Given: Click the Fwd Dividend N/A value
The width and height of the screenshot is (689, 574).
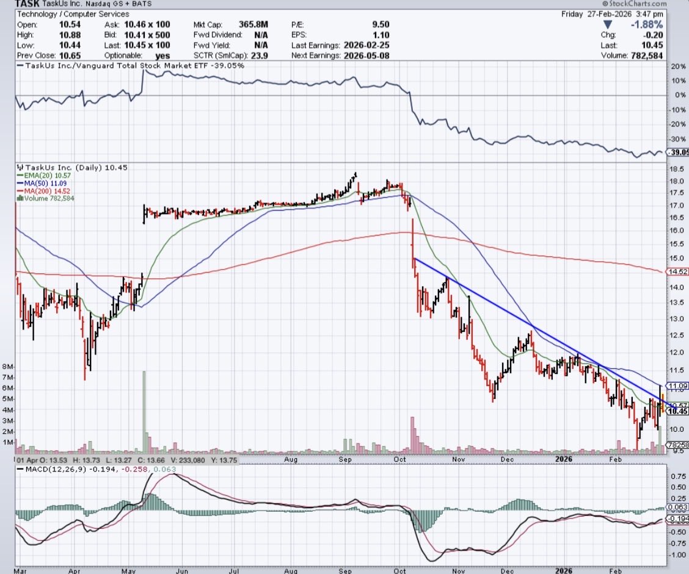Looking at the screenshot, I should coord(261,35).
